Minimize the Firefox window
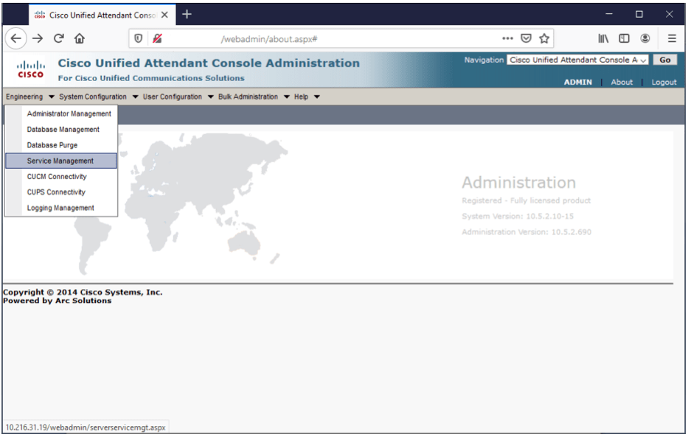688x440 pixels. click(609, 15)
